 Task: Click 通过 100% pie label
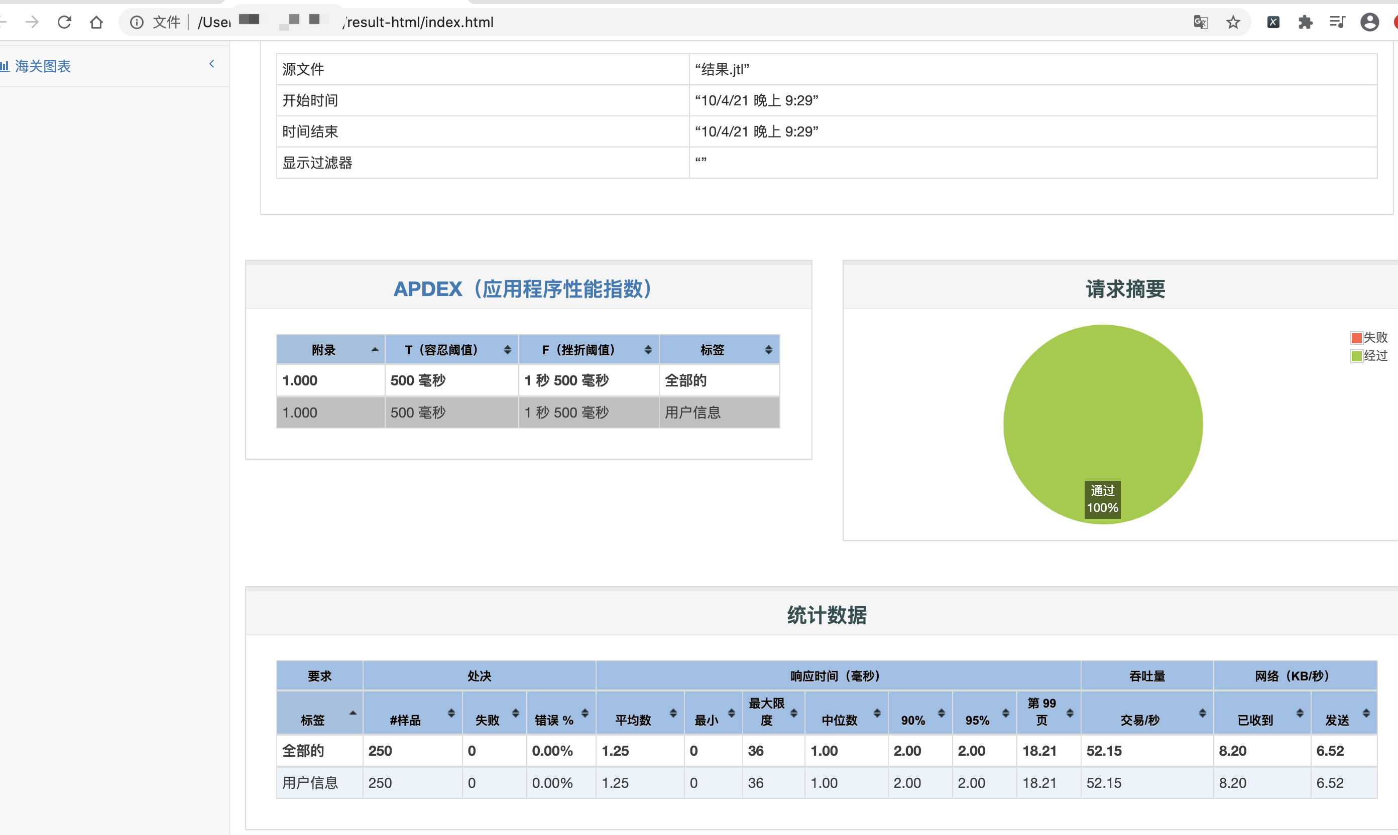click(x=1102, y=499)
